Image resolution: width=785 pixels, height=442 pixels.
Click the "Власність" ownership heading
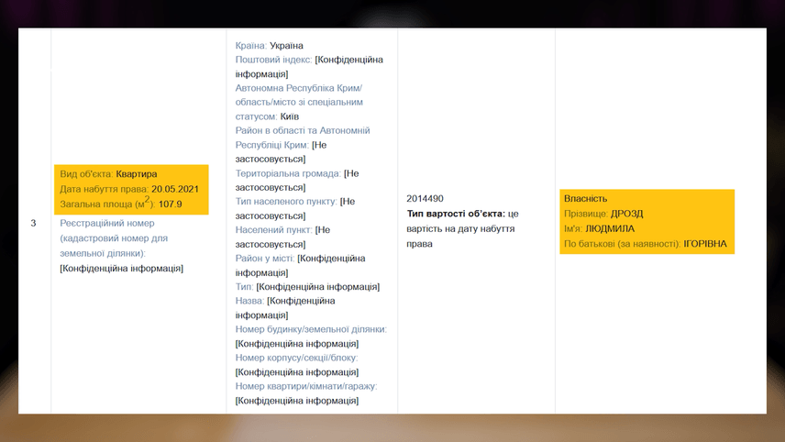pyautogui.click(x=583, y=198)
